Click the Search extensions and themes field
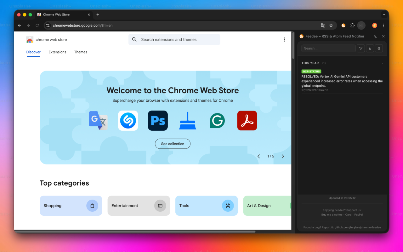Screen dimensions: 403x252 [x=174, y=40]
